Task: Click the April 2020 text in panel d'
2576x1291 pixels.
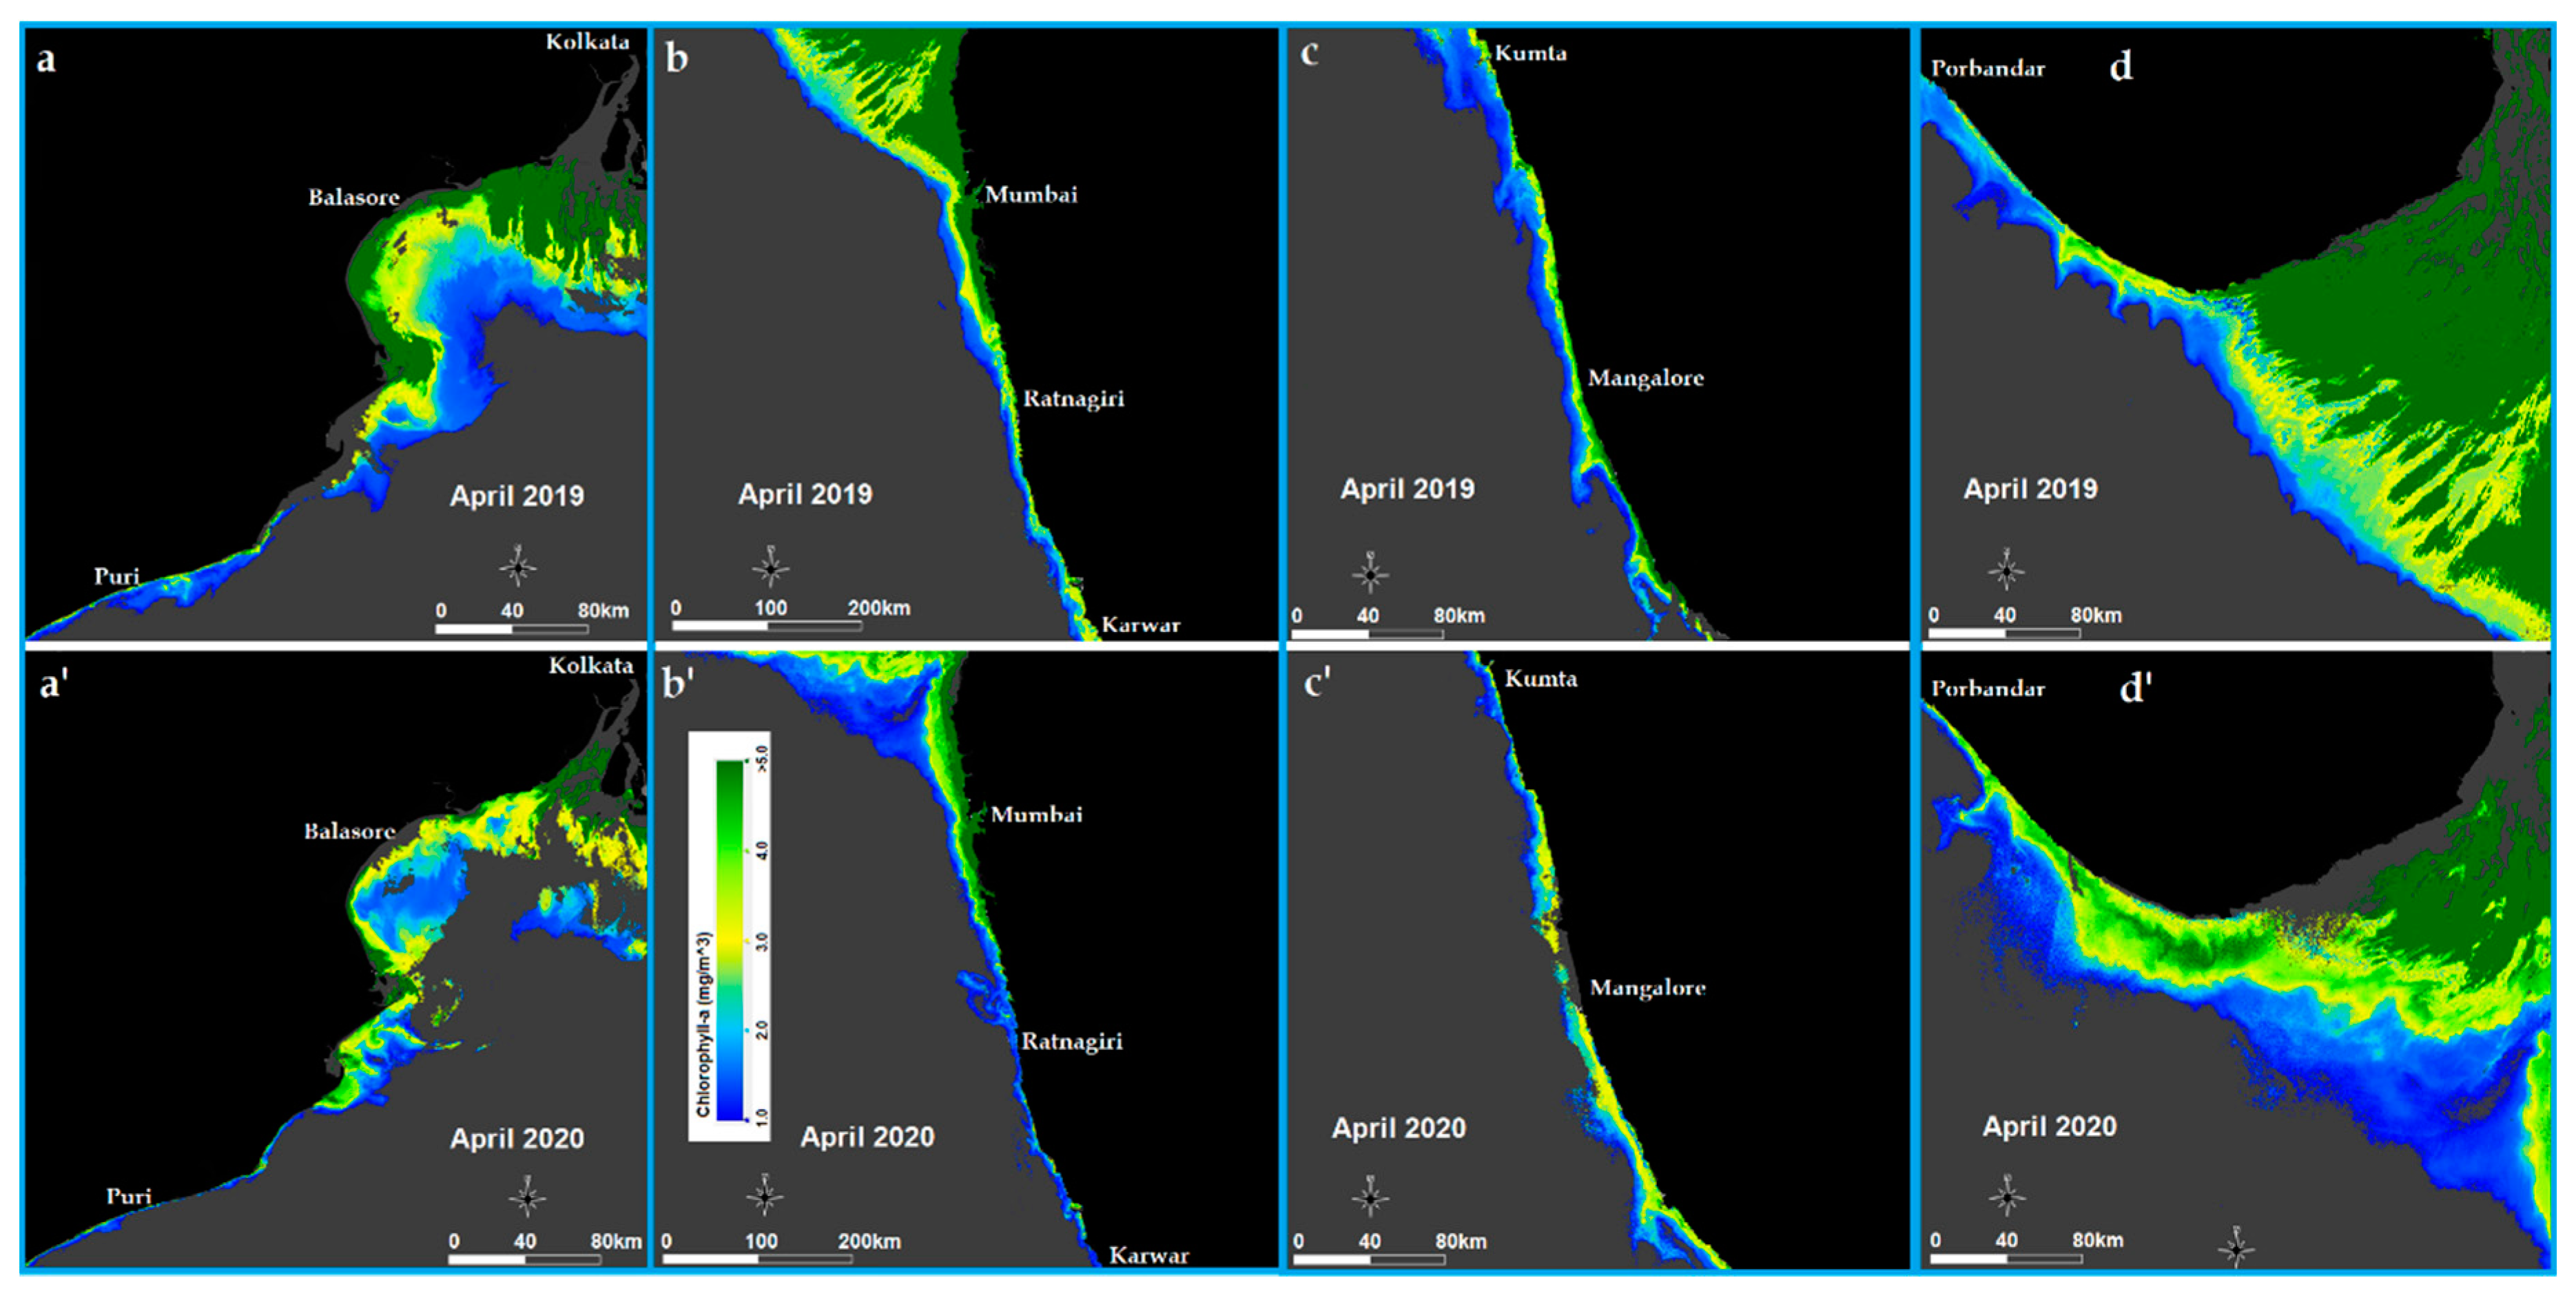Action: pos(2049,1126)
